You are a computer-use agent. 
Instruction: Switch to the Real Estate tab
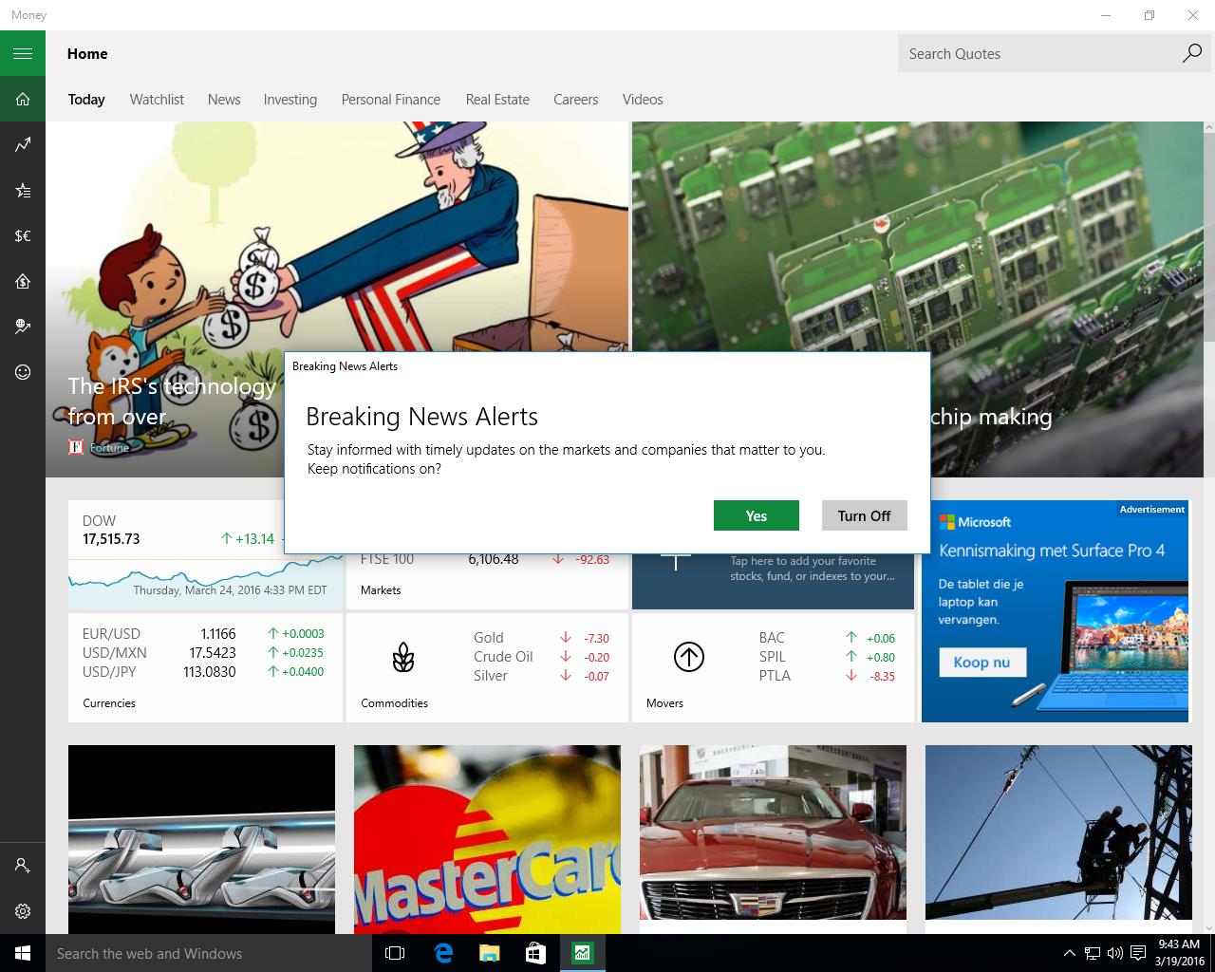coord(497,100)
